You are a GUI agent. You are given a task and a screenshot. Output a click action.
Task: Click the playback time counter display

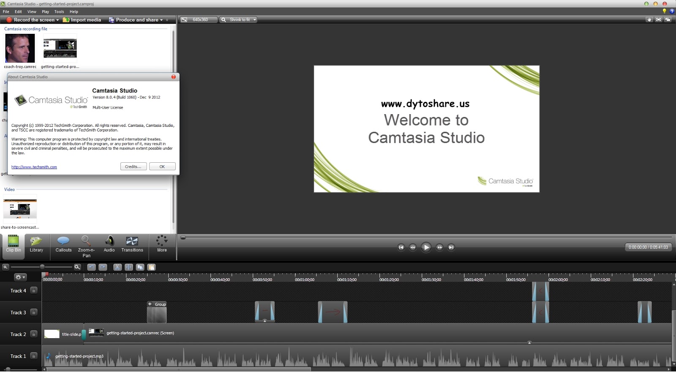point(648,247)
